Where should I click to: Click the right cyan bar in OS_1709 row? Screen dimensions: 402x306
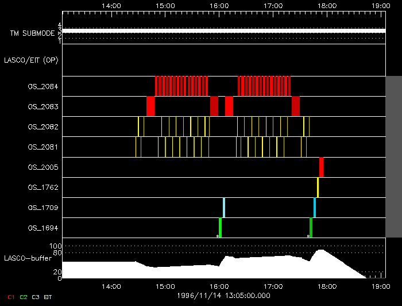(x=315, y=207)
